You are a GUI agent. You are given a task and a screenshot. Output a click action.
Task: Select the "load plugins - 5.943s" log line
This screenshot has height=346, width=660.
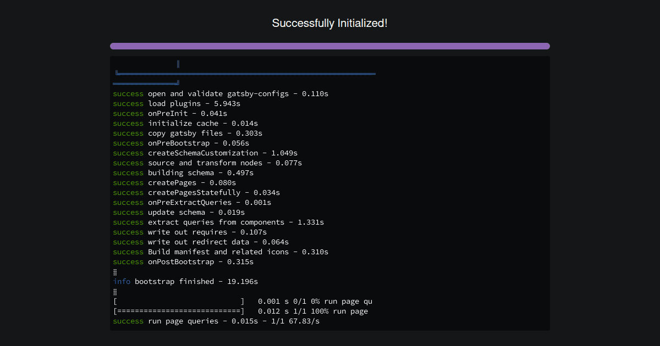tap(176, 103)
